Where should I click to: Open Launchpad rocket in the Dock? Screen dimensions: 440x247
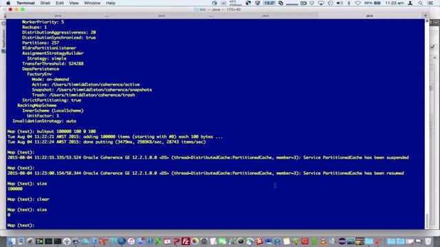pyautogui.click(x=30, y=241)
